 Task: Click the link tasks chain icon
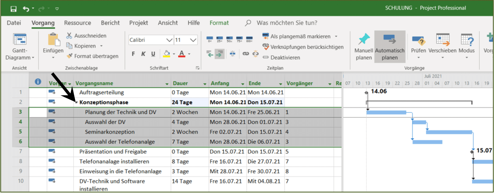click(246, 54)
